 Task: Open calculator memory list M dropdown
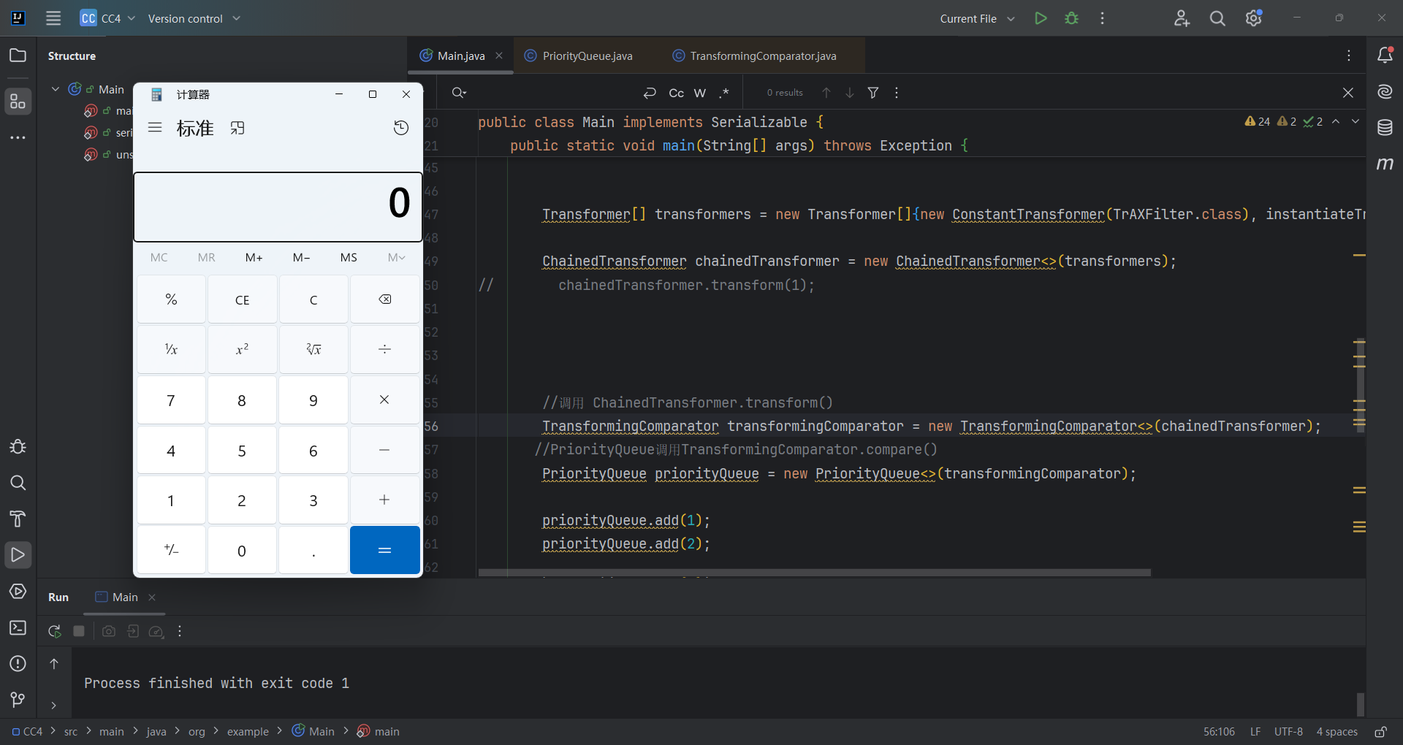click(397, 257)
